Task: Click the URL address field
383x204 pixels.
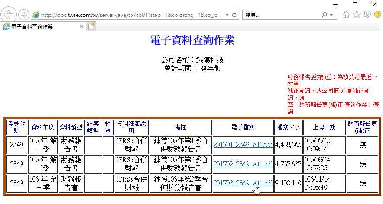Action: [x=131, y=15]
